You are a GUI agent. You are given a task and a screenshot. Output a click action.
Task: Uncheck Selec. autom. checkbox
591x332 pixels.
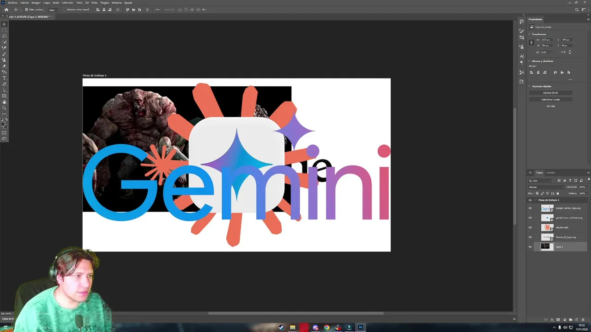click(x=26, y=9)
